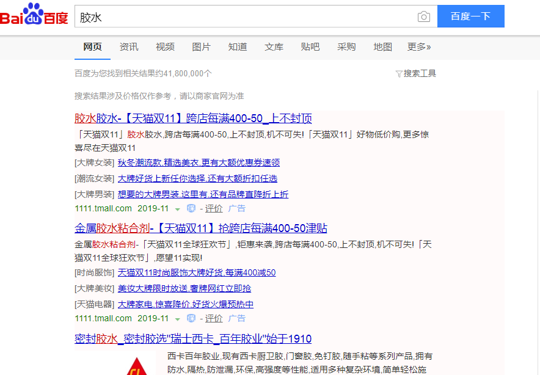Expand dropdown arrow in second tmall ad result
Image resolution: width=540 pixels, height=375 pixels.
click(x=177, y=319)
